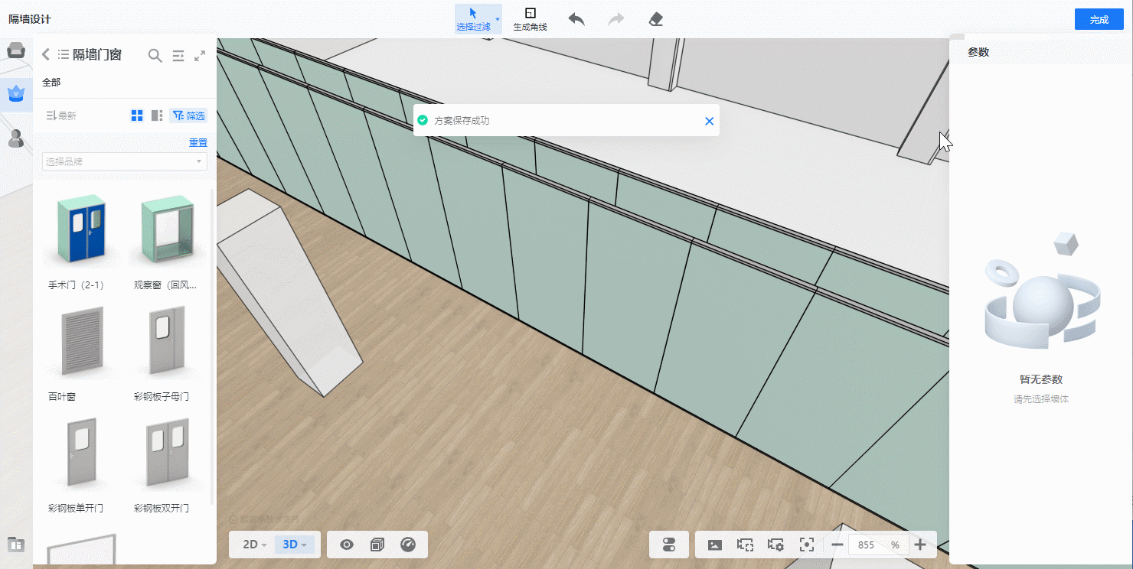Image resolution: width=1133 pixels, height=569 pixels.
Task: Switch to grid view layout
Action: click(137, 115)
